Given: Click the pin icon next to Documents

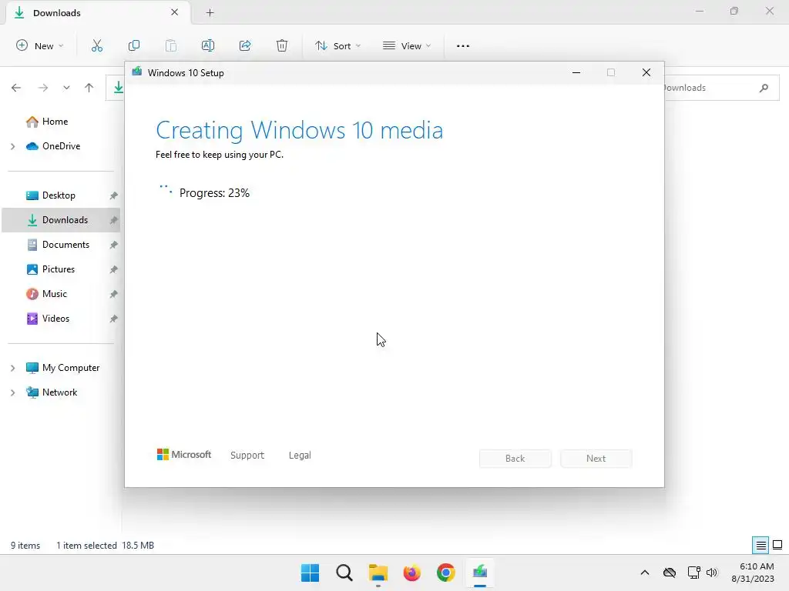Looking at the screenshot, I should [x=114, y=245].
